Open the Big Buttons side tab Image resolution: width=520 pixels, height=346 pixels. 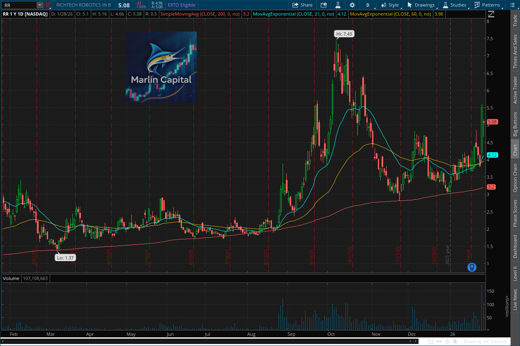tap(515, 124)
